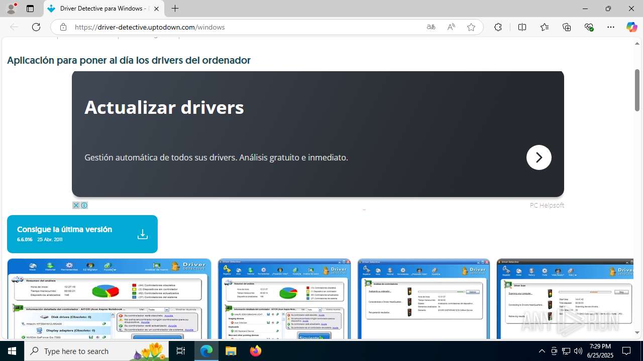Open a new browser tab
Viewport: 643px width, 361px height.
tap(175, 9)
